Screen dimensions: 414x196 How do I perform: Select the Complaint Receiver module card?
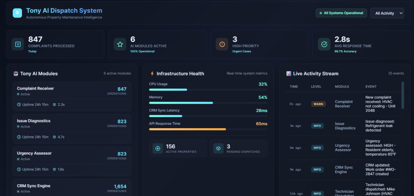(x=72, y=96)
